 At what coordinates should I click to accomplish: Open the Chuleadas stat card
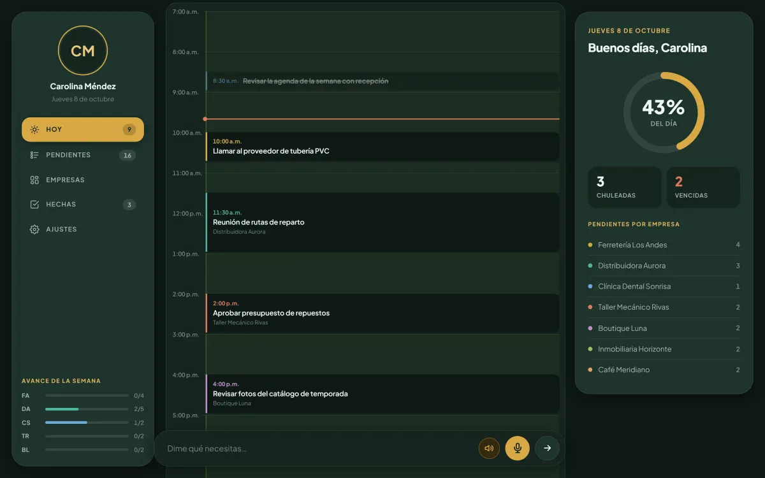click(x=625, y=187)
